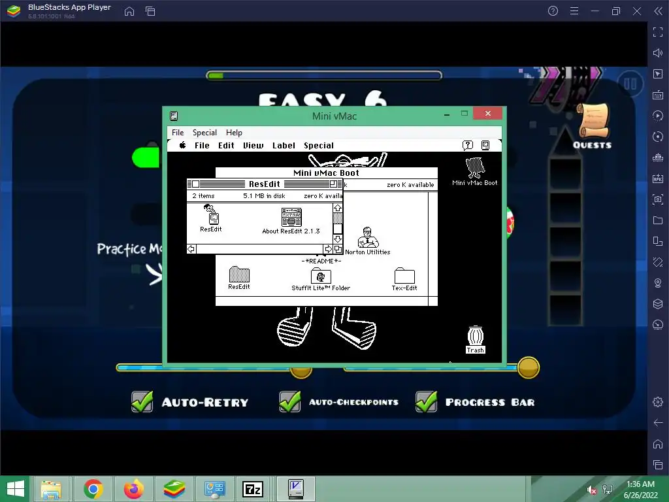Open the Mac Finder Label menu
669x502 pixels.
pos(284,146)
